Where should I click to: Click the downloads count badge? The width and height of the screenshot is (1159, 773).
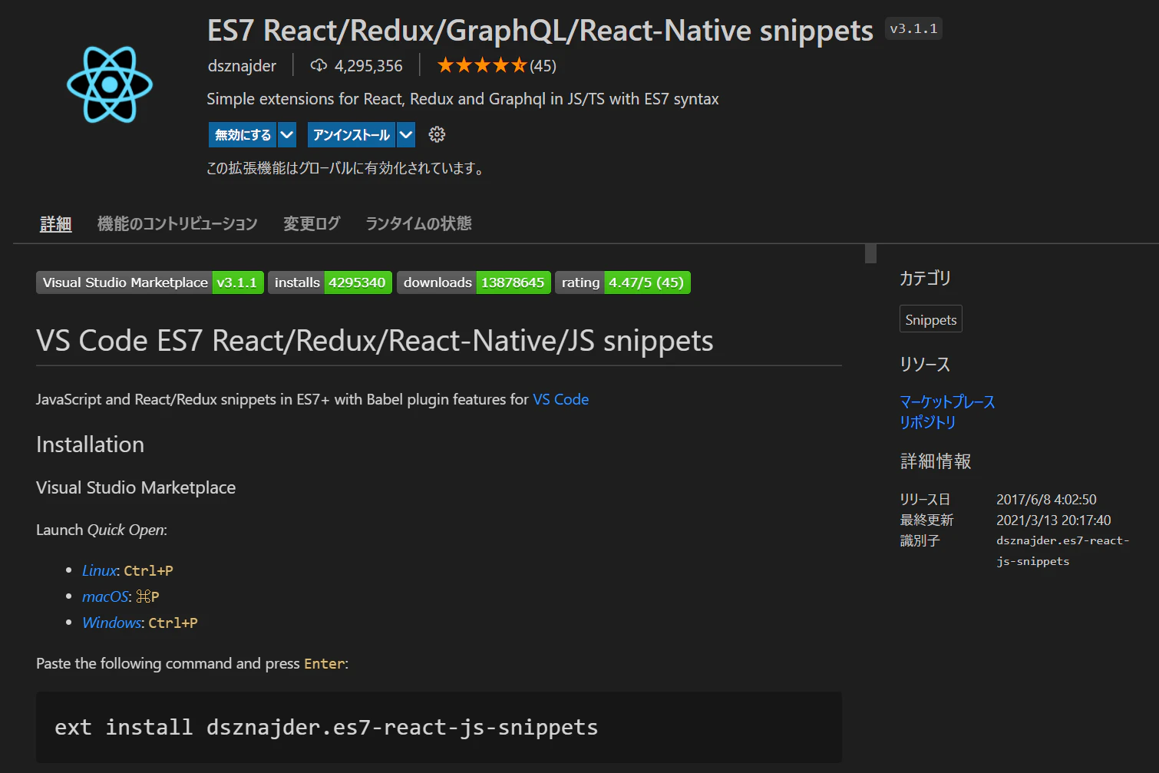[x=474, y=282]
